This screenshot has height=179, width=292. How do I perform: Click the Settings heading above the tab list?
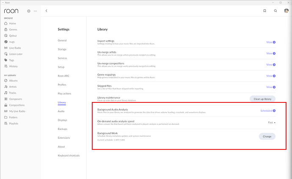(63, 29)
